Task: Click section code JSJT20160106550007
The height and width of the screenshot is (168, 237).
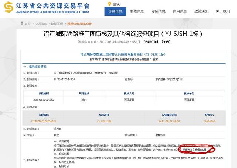Action: pos(44,121)
